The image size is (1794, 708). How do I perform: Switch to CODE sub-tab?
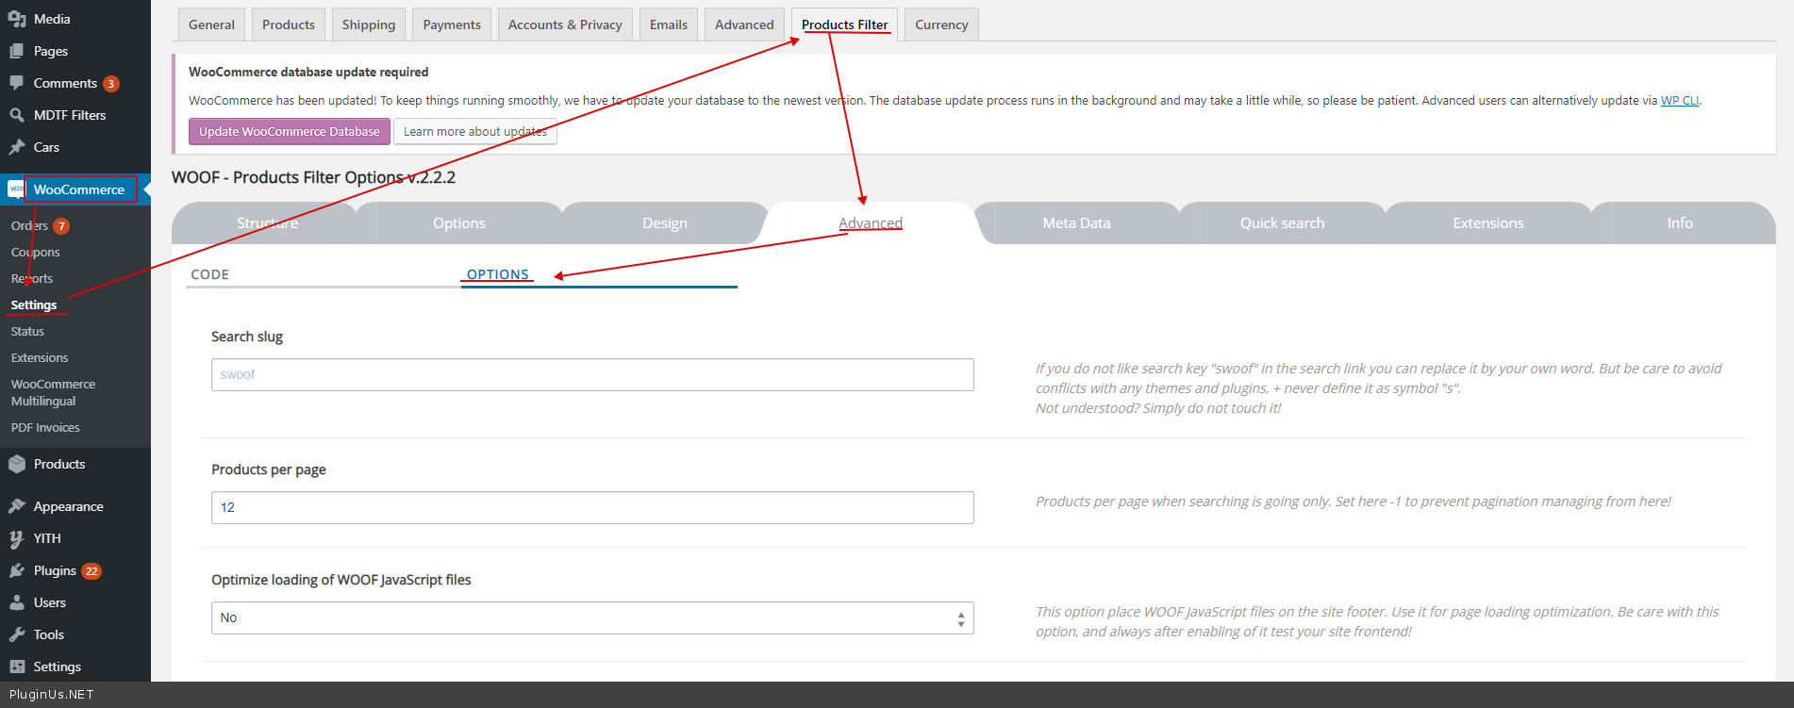[210, 274]
